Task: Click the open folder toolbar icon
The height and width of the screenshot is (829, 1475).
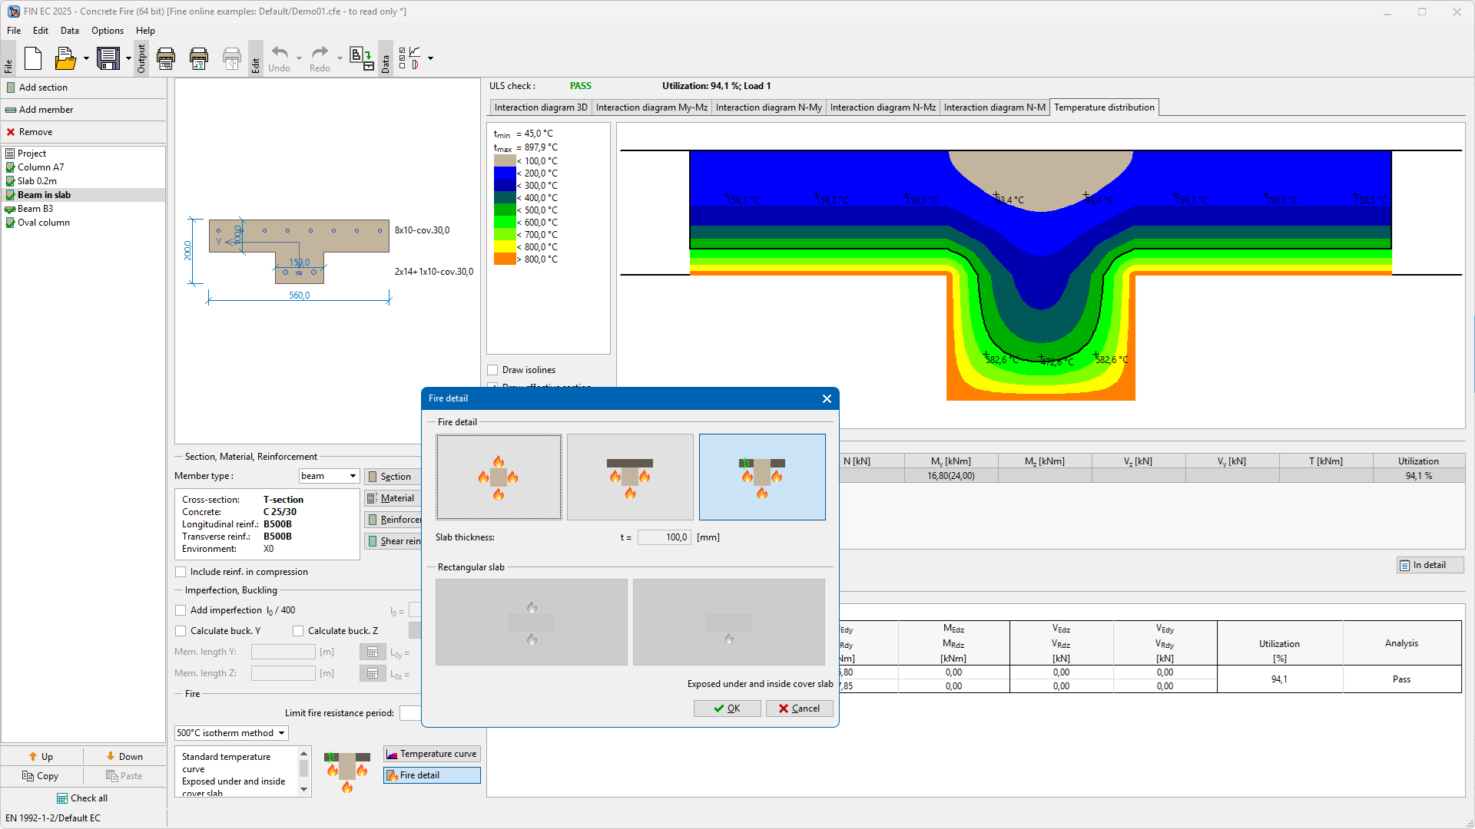Action: [x=65, y=58]
